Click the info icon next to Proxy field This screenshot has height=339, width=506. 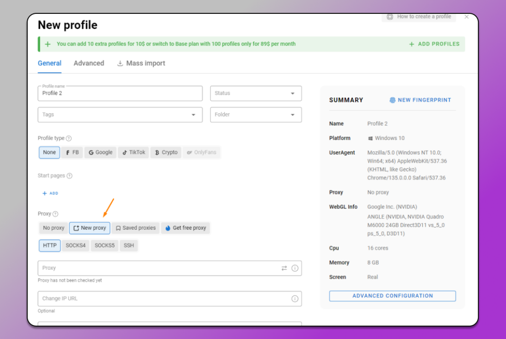coord(295,268)
